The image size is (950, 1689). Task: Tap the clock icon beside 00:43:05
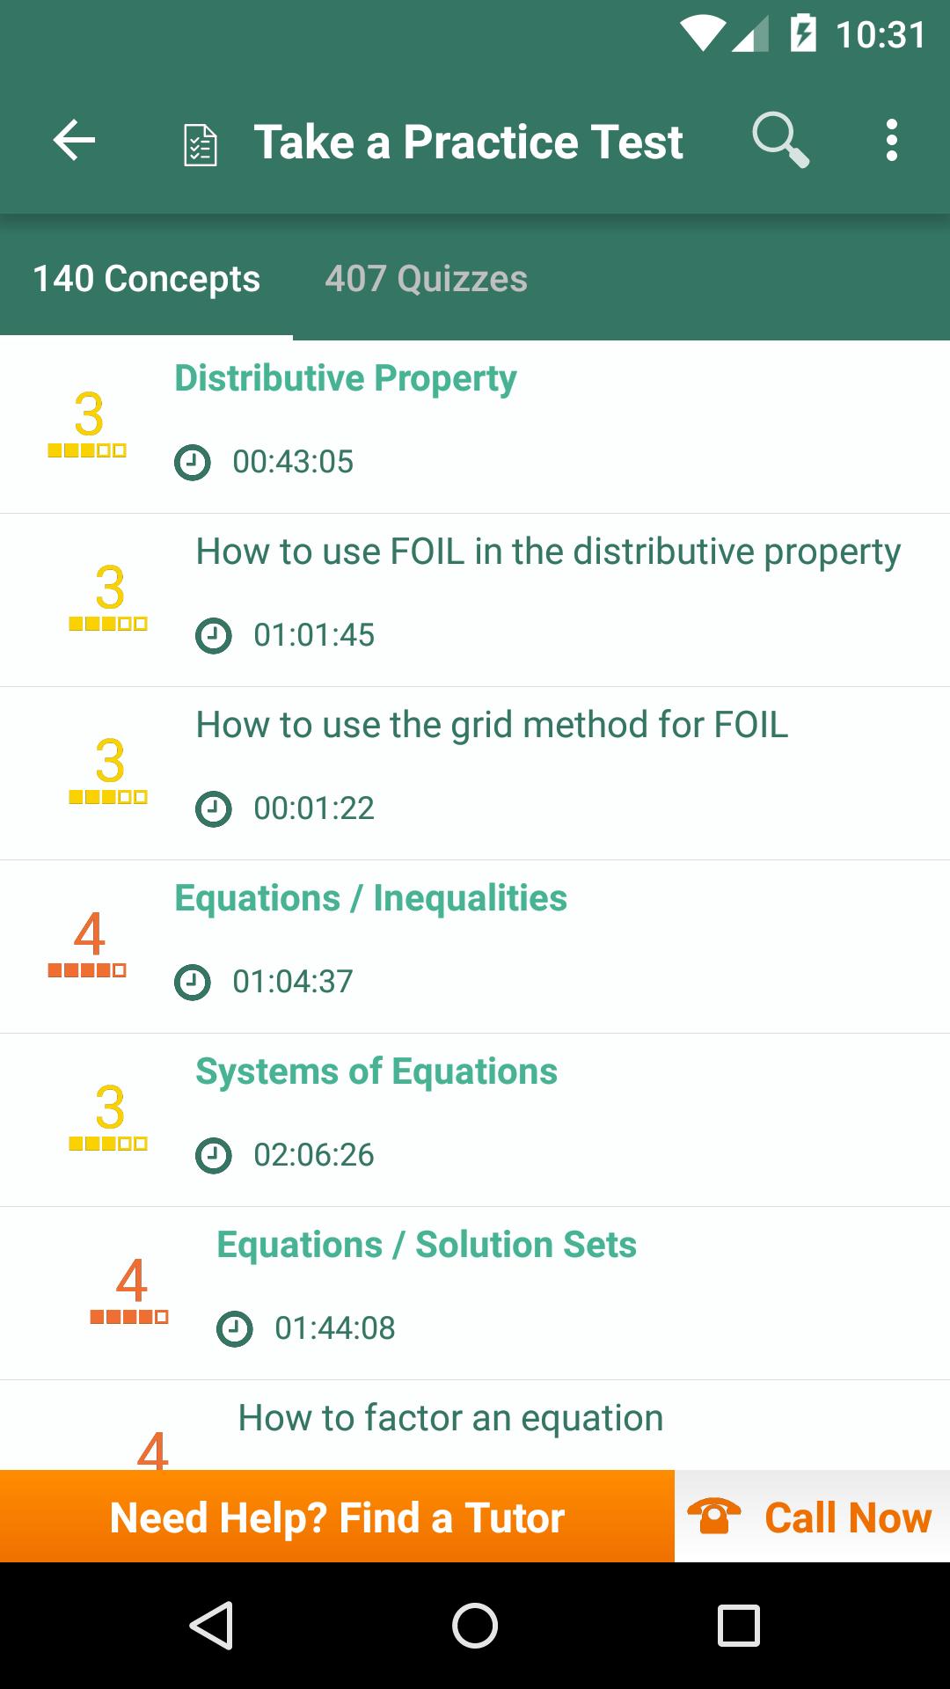[193, 462]
